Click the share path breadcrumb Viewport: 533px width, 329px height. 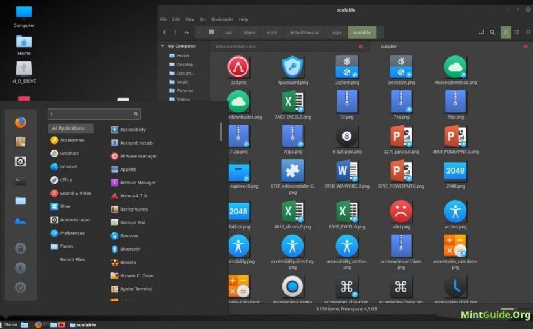click(249, 32)
